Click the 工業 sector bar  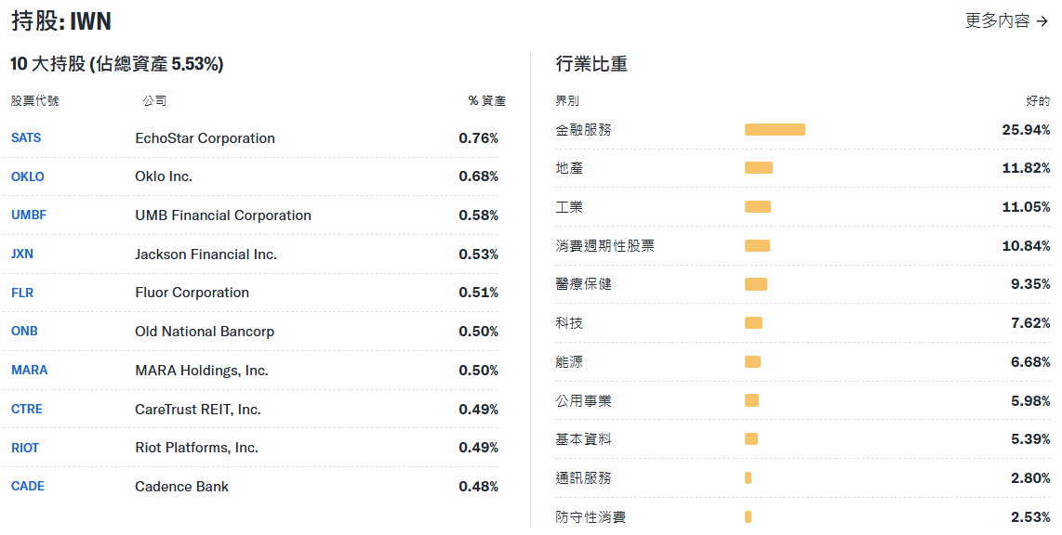pyautogui.click(x=758, y=207)
